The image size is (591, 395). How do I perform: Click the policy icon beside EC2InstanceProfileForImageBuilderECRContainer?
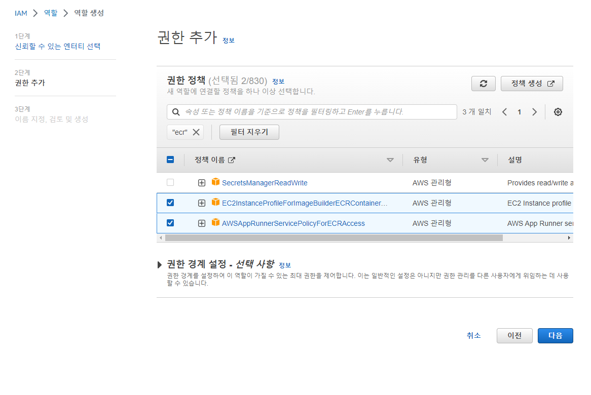pos(215,202)
